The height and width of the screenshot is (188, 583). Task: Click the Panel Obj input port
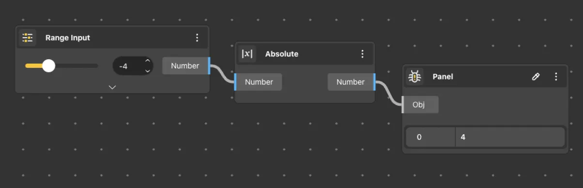420,105
